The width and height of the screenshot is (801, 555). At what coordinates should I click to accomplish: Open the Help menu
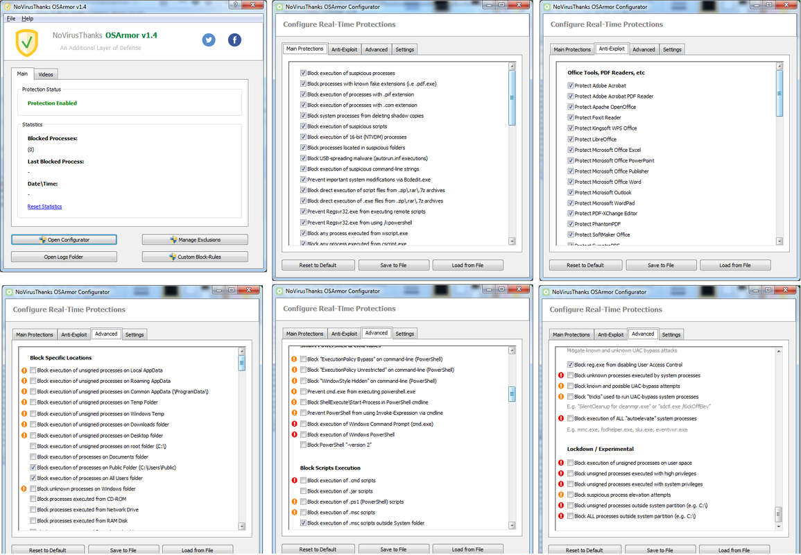click(x=27, y=19)
